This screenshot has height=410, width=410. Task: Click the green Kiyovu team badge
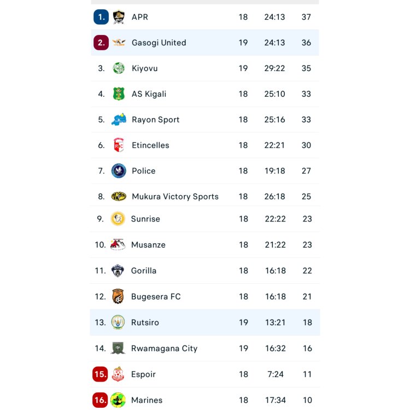pyautogui.click(x=119, y=68)
